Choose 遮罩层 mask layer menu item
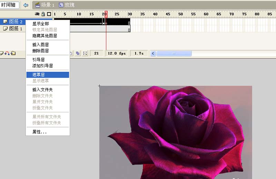This screenshot has height=179, width=276. coord(48,75)
